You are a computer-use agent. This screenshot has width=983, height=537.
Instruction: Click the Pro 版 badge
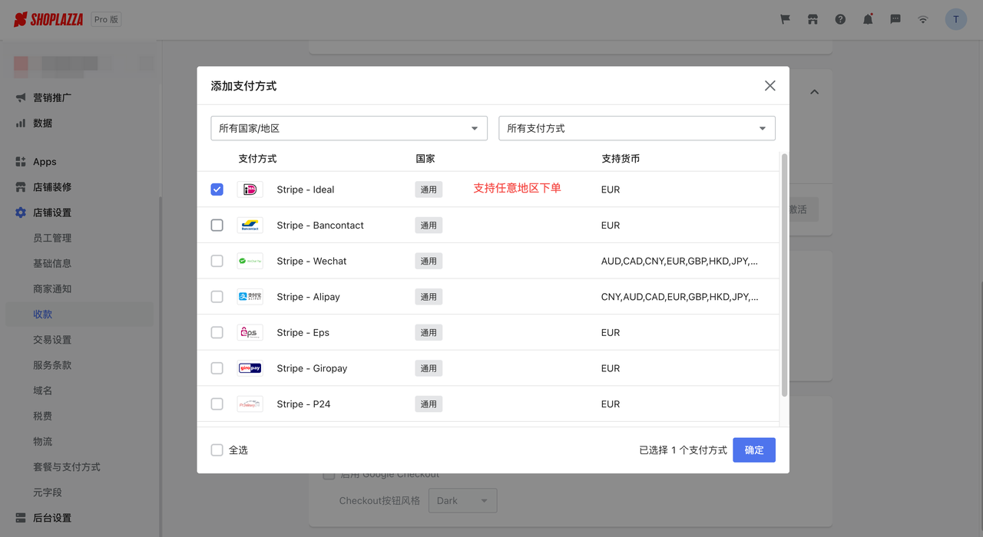click(x=106, y=20)
